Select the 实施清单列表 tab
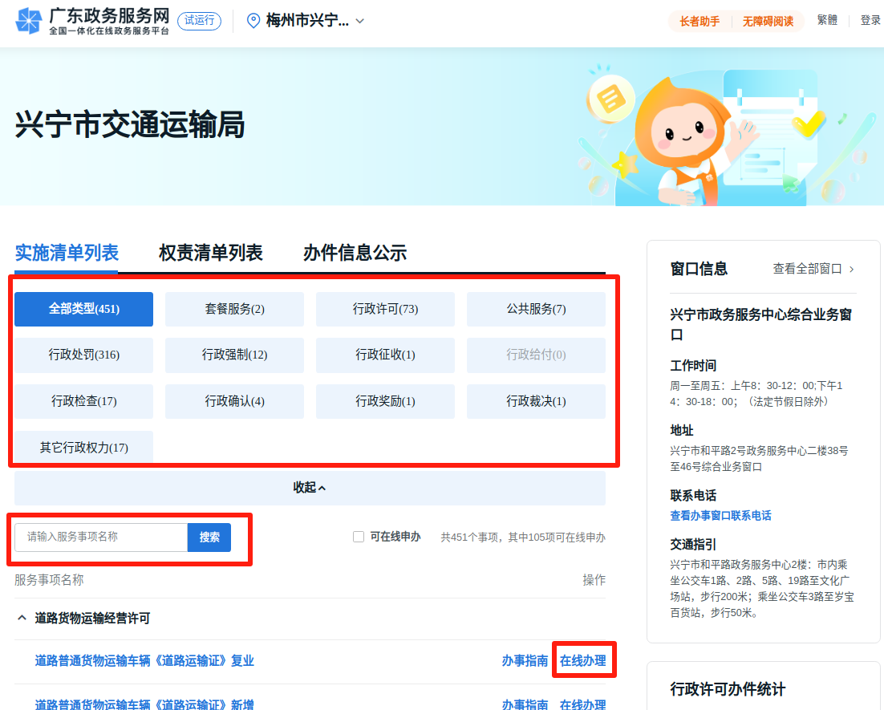 (67, 254)
